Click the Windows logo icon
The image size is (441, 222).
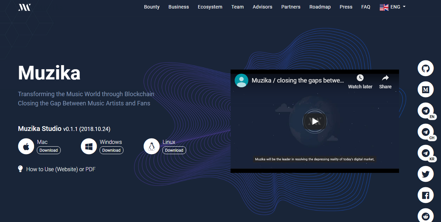[89, 146]
